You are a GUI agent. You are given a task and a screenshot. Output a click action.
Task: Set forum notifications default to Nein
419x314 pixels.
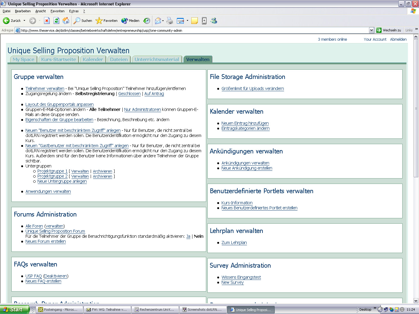[x=198, y=236]
